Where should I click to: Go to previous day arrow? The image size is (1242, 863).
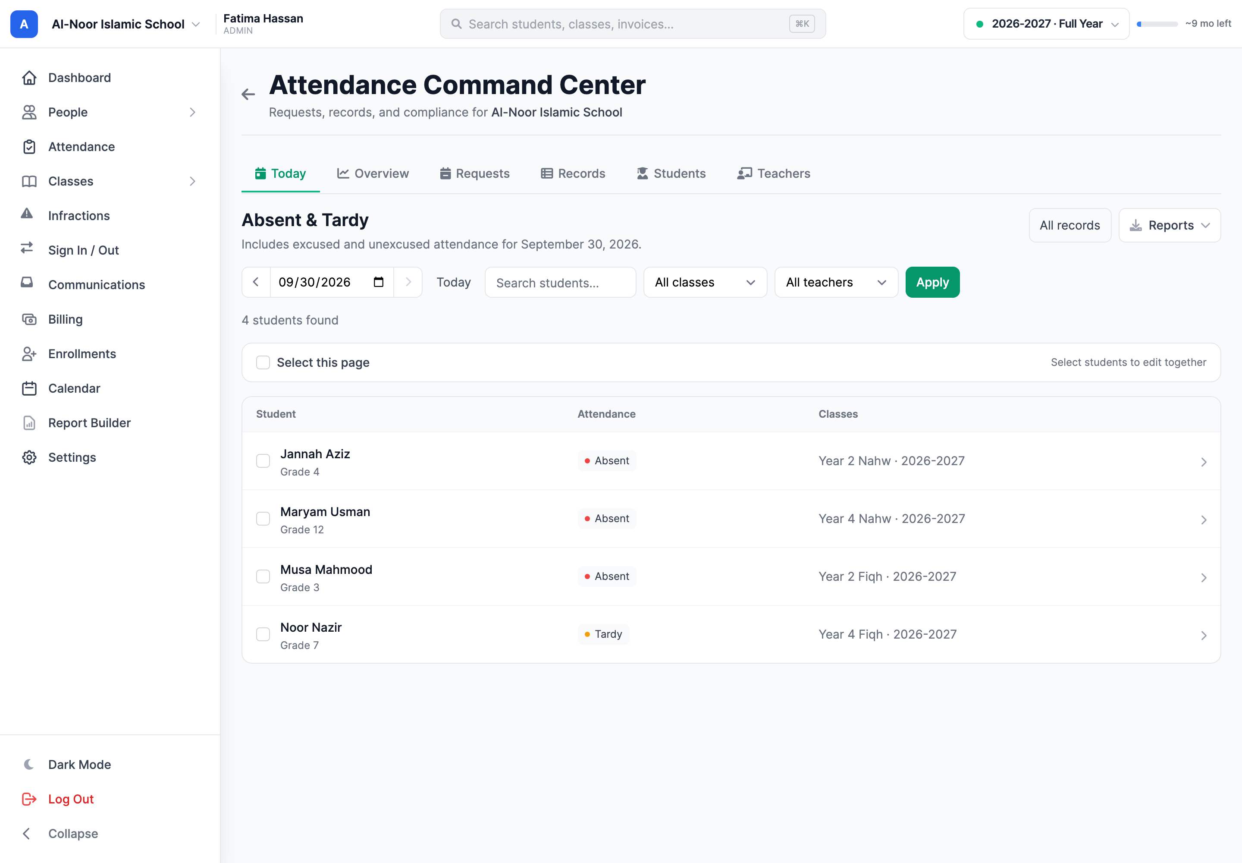(x=256, y=282)
